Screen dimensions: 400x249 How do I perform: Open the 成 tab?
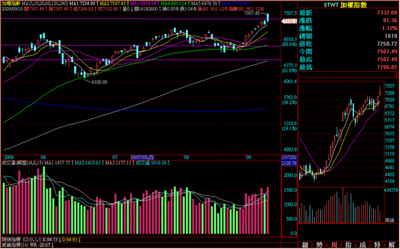(x=363, y=244)
